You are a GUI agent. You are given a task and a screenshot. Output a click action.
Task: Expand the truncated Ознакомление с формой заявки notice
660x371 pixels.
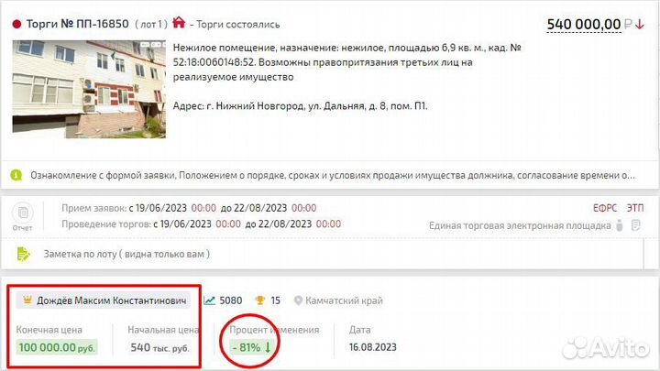[333, 175]
